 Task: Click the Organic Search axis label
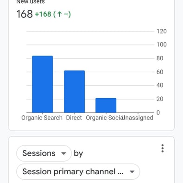[x=42, y=118]
